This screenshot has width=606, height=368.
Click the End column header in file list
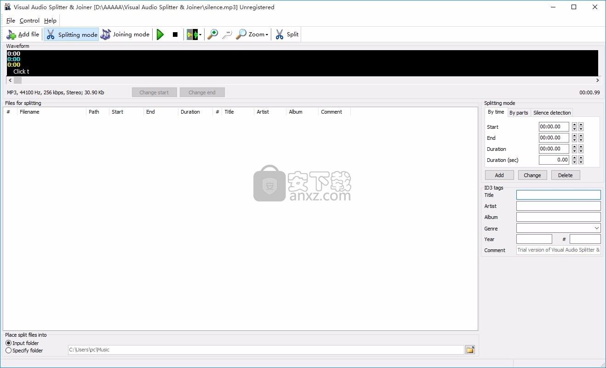point(161,112)
